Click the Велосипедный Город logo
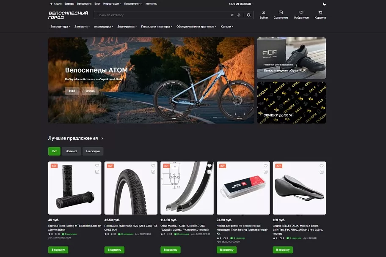This screenshot has height=257, width=386. coord(68,15)
